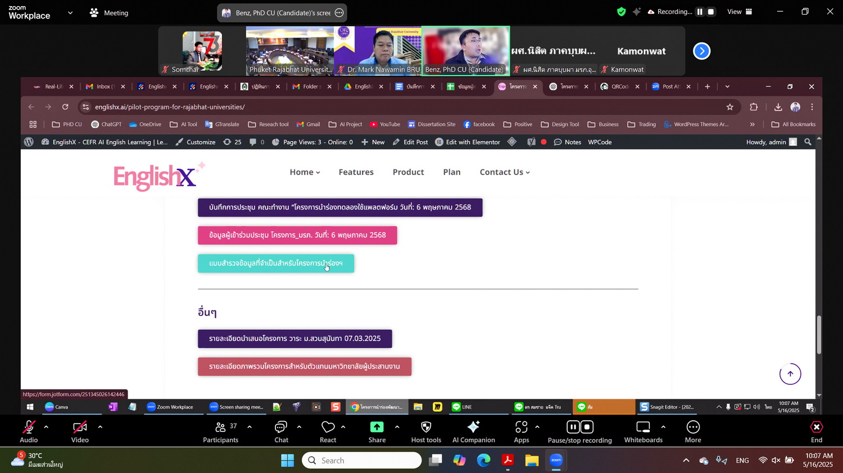Stop recording using the top bar stop button

click(711, 12)
